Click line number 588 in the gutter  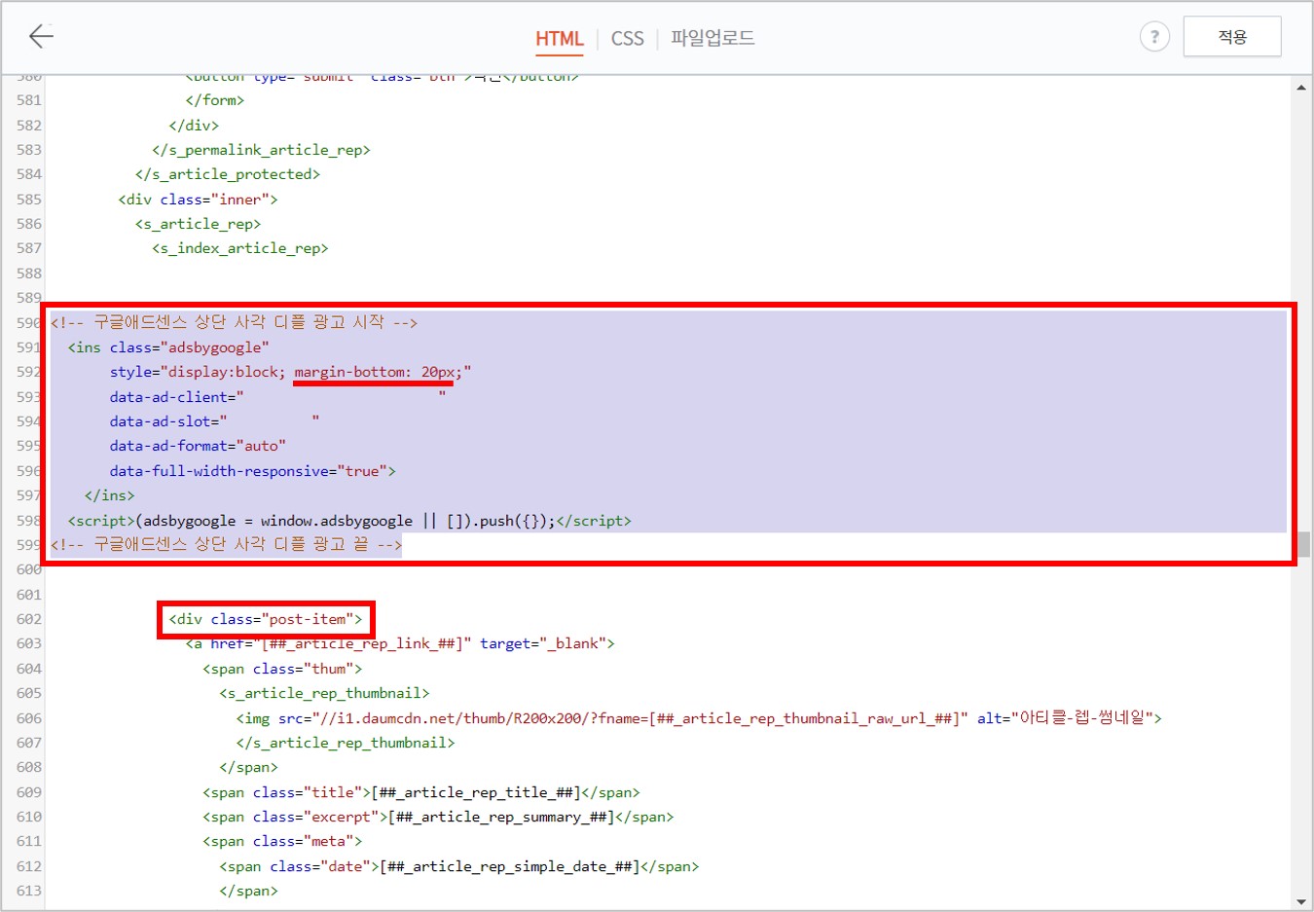click(28, 274)
